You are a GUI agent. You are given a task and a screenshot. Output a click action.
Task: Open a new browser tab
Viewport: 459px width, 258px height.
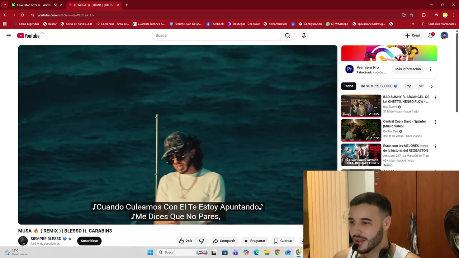[x=127, y=5]
